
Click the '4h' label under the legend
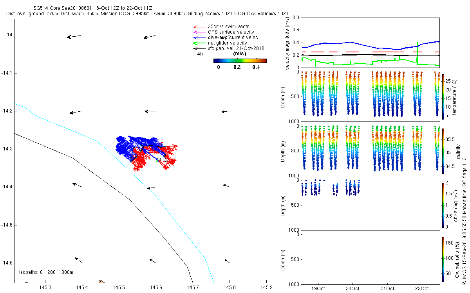coord(200,54)
